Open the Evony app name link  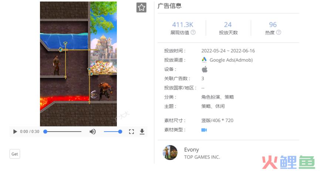191,150
